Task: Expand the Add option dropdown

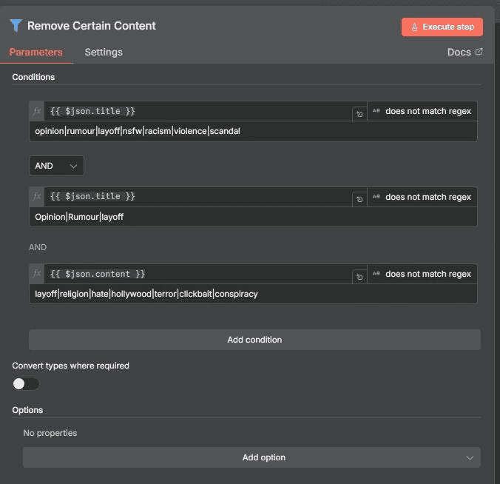Action: (x=251, y=457)
